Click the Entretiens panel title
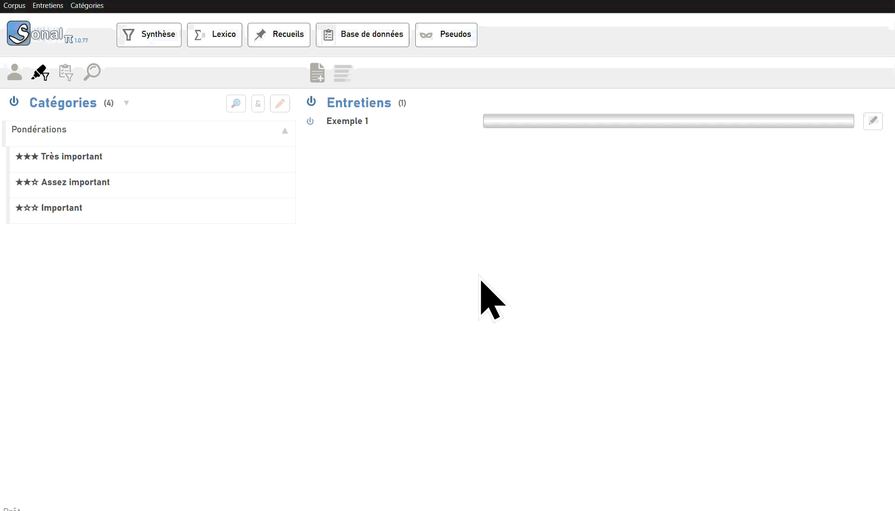The width and height of the screenshot is (895, 511). [359, 103]
